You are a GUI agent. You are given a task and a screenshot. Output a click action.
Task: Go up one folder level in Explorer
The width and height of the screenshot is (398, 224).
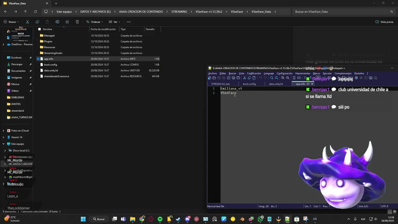[x=25, y=12]
